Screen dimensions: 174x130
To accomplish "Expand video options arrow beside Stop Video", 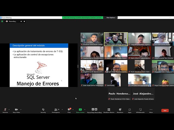I will click(21, 109).
